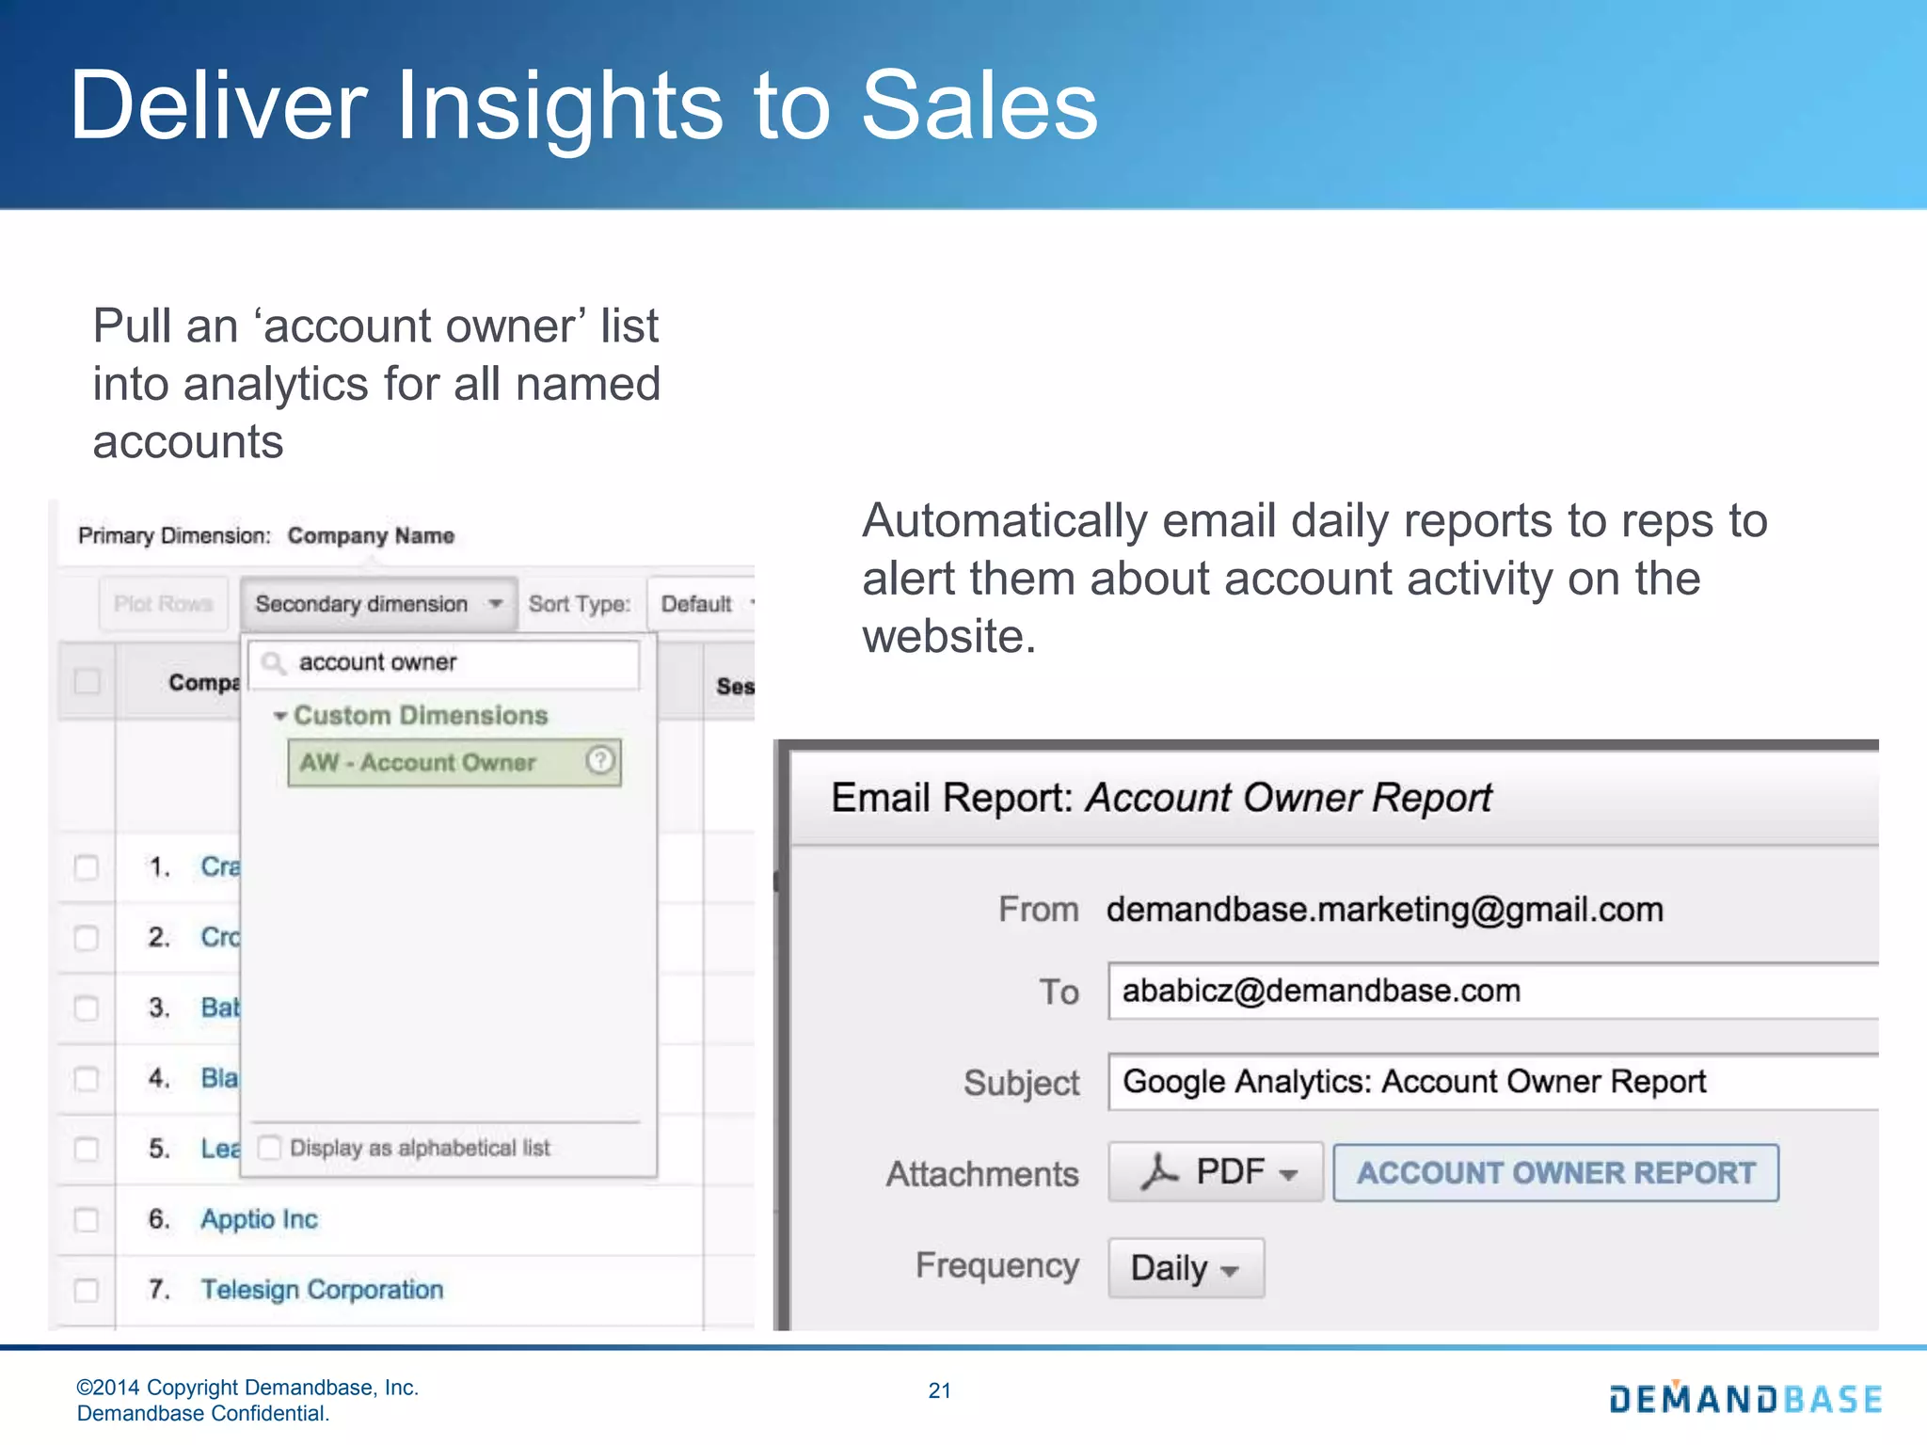Click the help icon beside AW - Account Owner

(x=600, y=760)
